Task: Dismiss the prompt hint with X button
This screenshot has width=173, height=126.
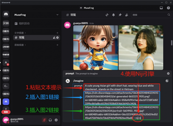Action: coord(168,73)
